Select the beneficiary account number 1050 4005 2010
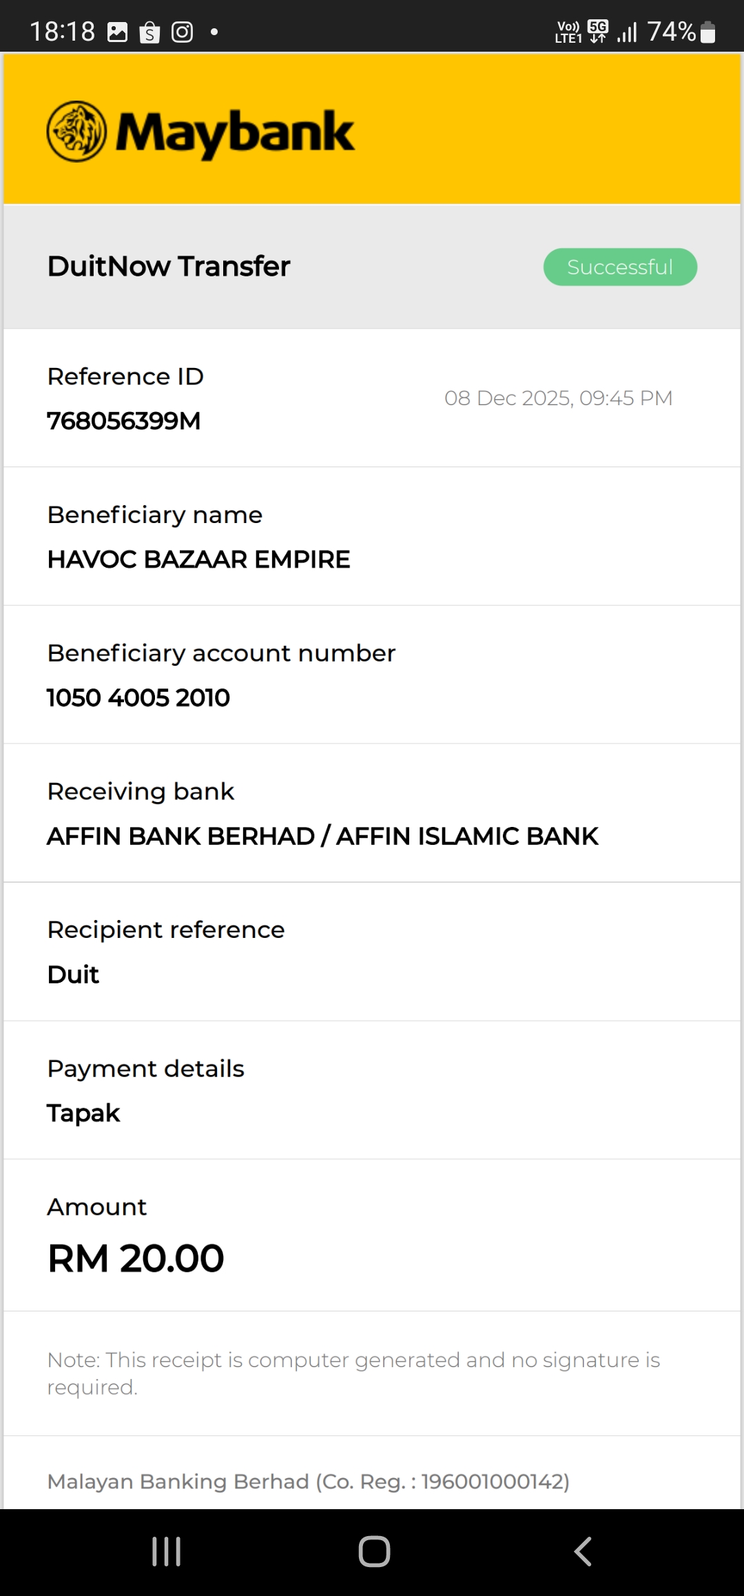The height and width of the screenshot is (1596, 744). tap(138, 697)
